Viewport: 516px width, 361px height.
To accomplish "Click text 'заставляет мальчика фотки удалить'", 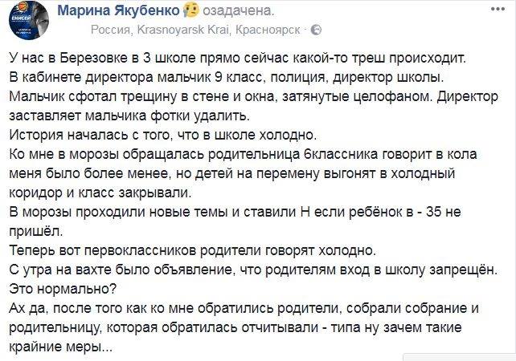I will [x=129, y=116].
